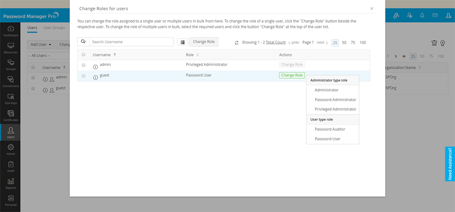
Task: Click the column chooser list icon
Action: (182, 42)
